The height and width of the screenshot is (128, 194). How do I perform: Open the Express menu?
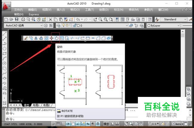tap(34, 14)
